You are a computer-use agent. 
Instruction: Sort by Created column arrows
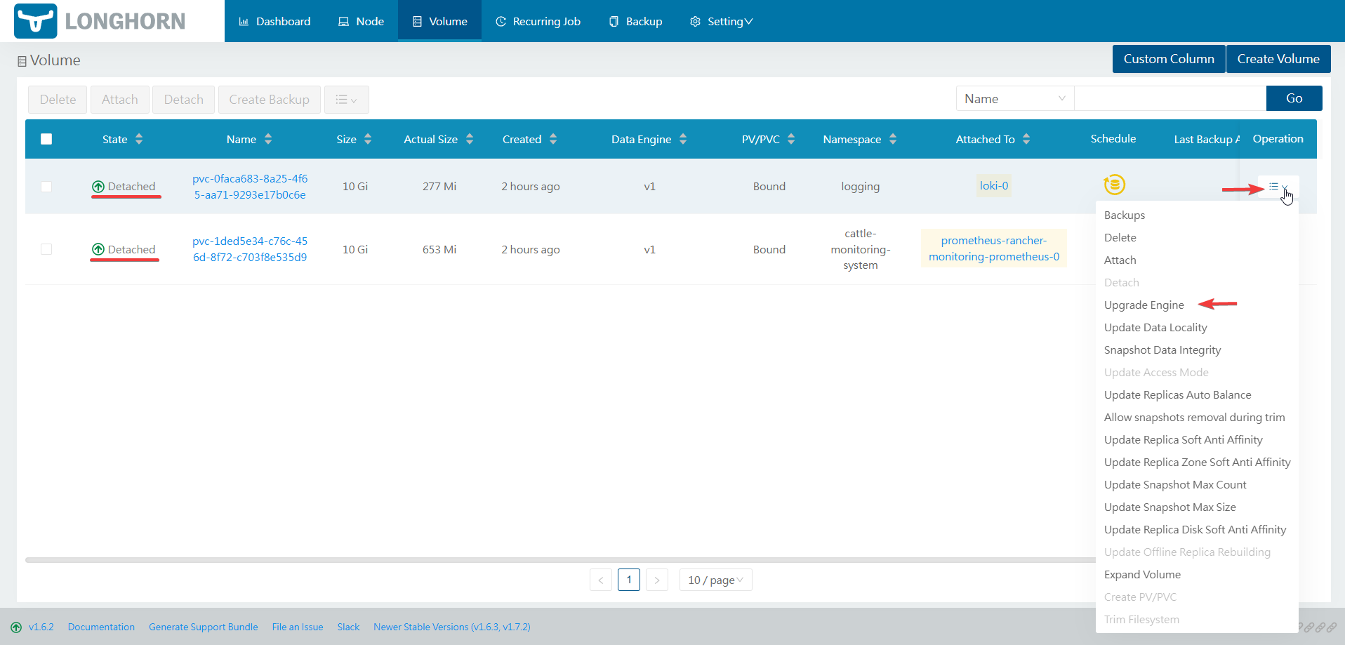point(553,139)
